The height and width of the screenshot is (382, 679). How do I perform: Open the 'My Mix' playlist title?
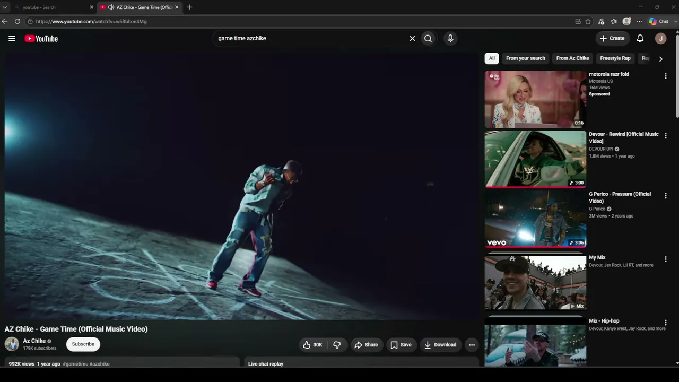click(x=597, y=257)
